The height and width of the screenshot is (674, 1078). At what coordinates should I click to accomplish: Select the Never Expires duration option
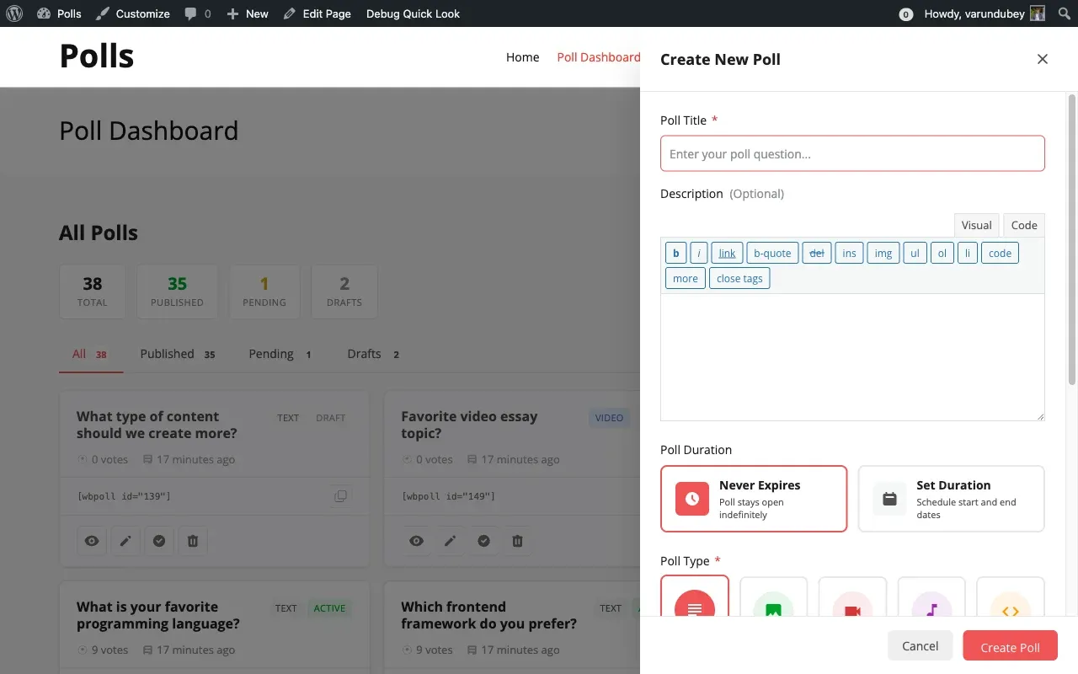[754, 499]
